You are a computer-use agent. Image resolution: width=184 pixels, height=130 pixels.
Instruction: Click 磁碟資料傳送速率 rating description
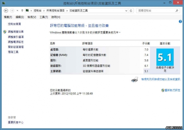(x=93, y=71)
